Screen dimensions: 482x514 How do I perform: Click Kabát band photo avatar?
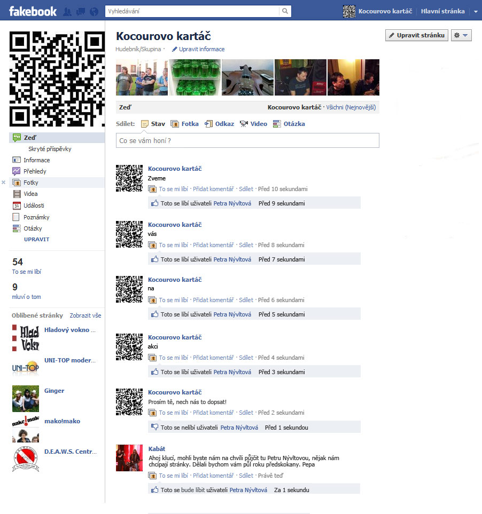129,458
